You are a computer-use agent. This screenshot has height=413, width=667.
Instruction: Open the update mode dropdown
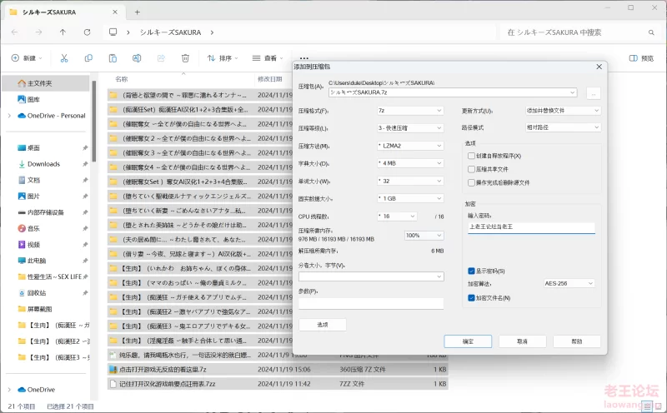[563, 111]
